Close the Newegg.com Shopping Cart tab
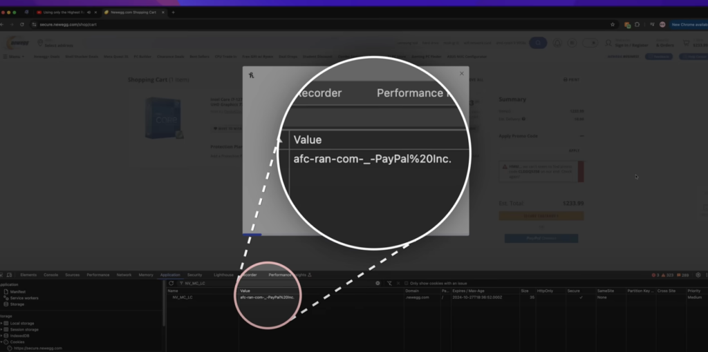Image resolution: width=708 pixels, height=352 pixels. [163, 12]
